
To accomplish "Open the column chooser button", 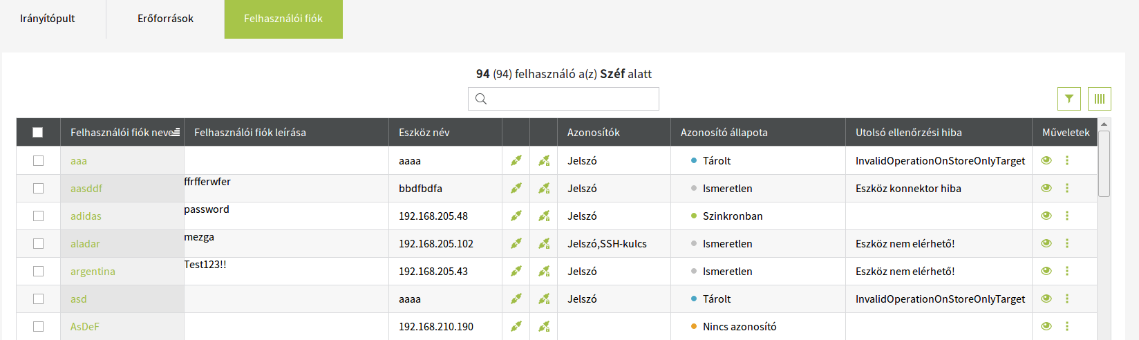I will (x=1099, y=99).
